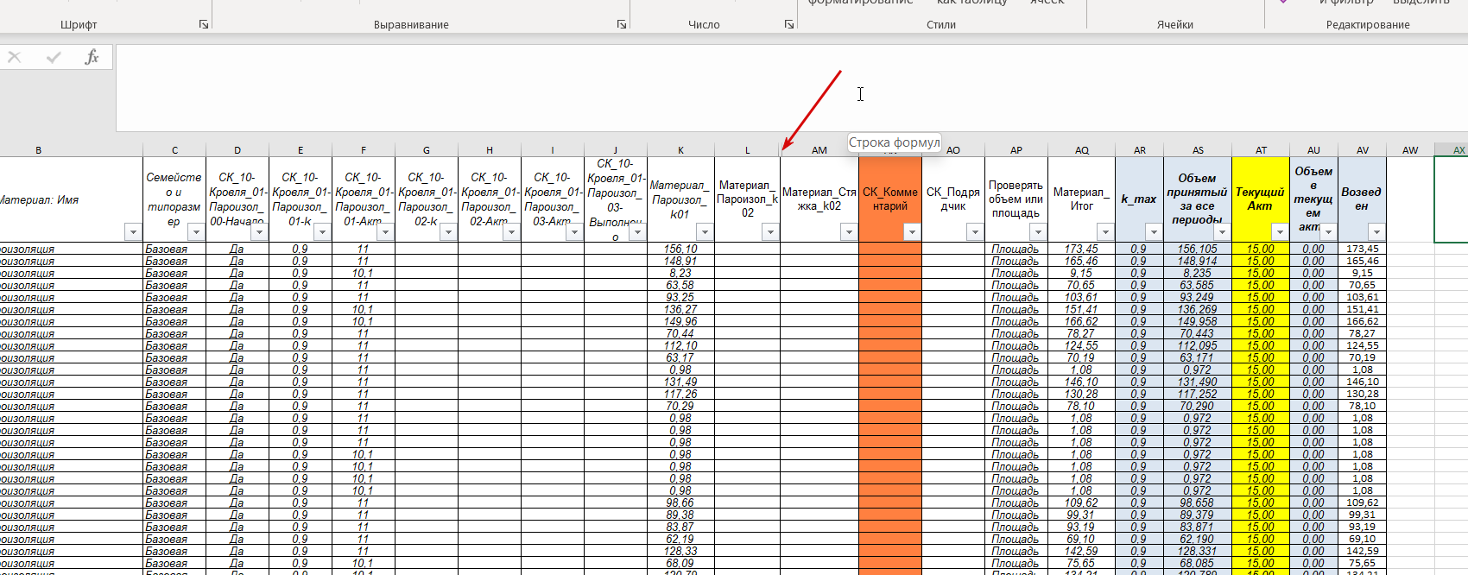Click cell with value 156,10 in column K
1468x575 pixels.
(681, 249)
